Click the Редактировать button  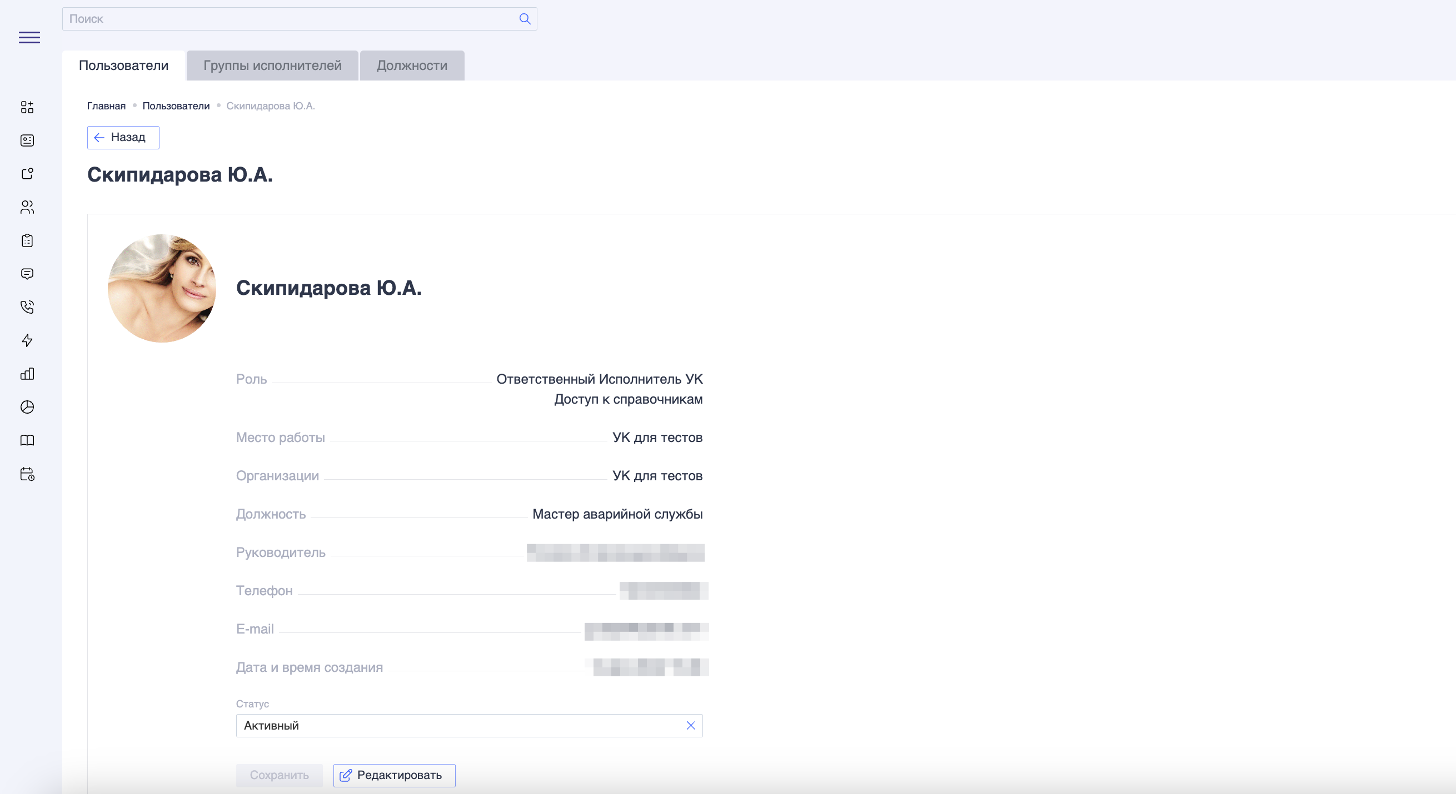click(394, 775)
